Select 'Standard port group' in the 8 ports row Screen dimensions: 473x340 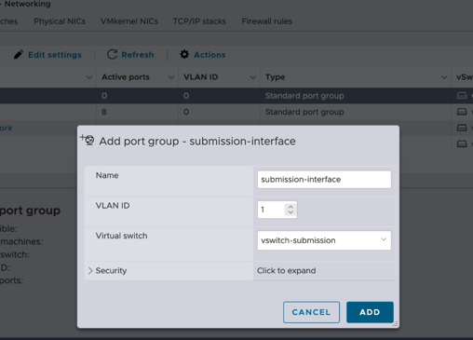pyautogui.click(x=304, y=112)
